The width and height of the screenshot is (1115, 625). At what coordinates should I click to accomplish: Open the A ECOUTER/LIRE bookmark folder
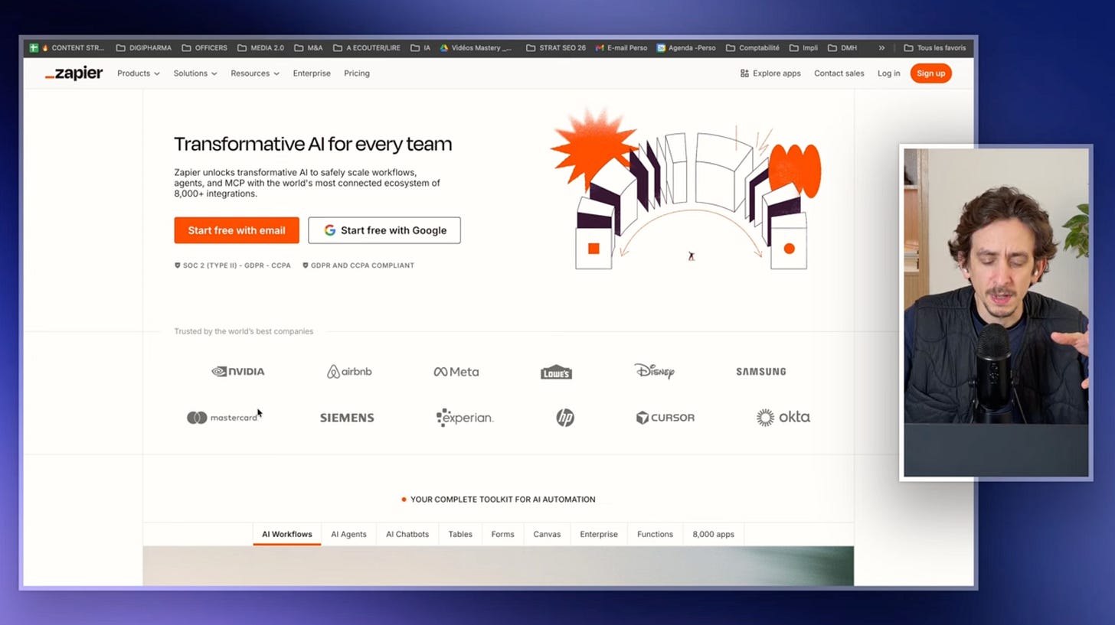[367, 47]
